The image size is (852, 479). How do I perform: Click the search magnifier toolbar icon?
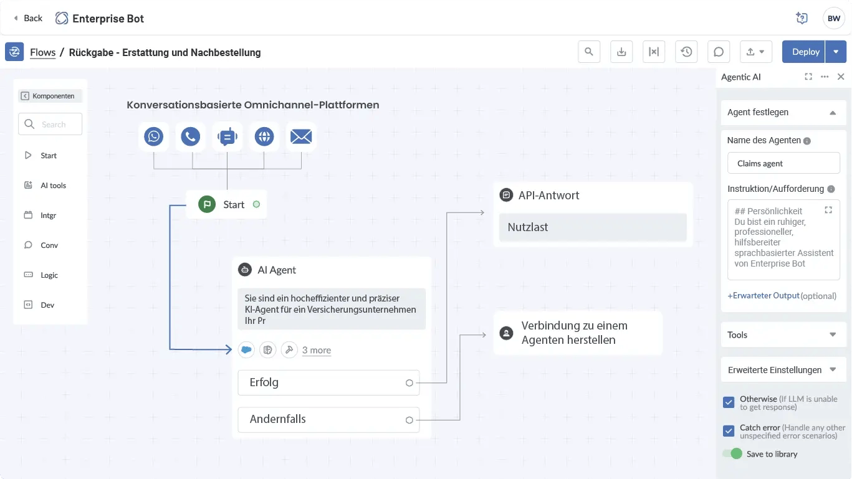click(589, 52)
